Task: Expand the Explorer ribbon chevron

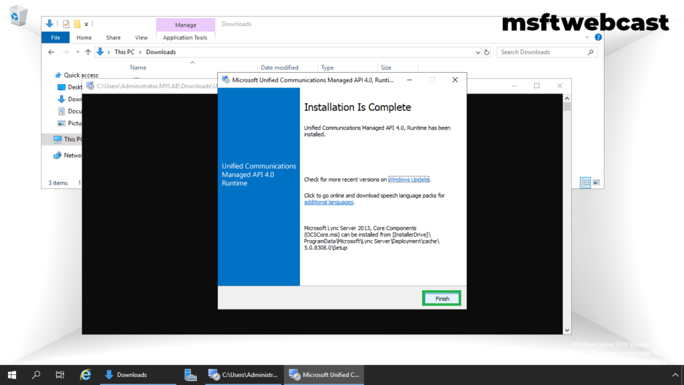Action: [587, 37]
